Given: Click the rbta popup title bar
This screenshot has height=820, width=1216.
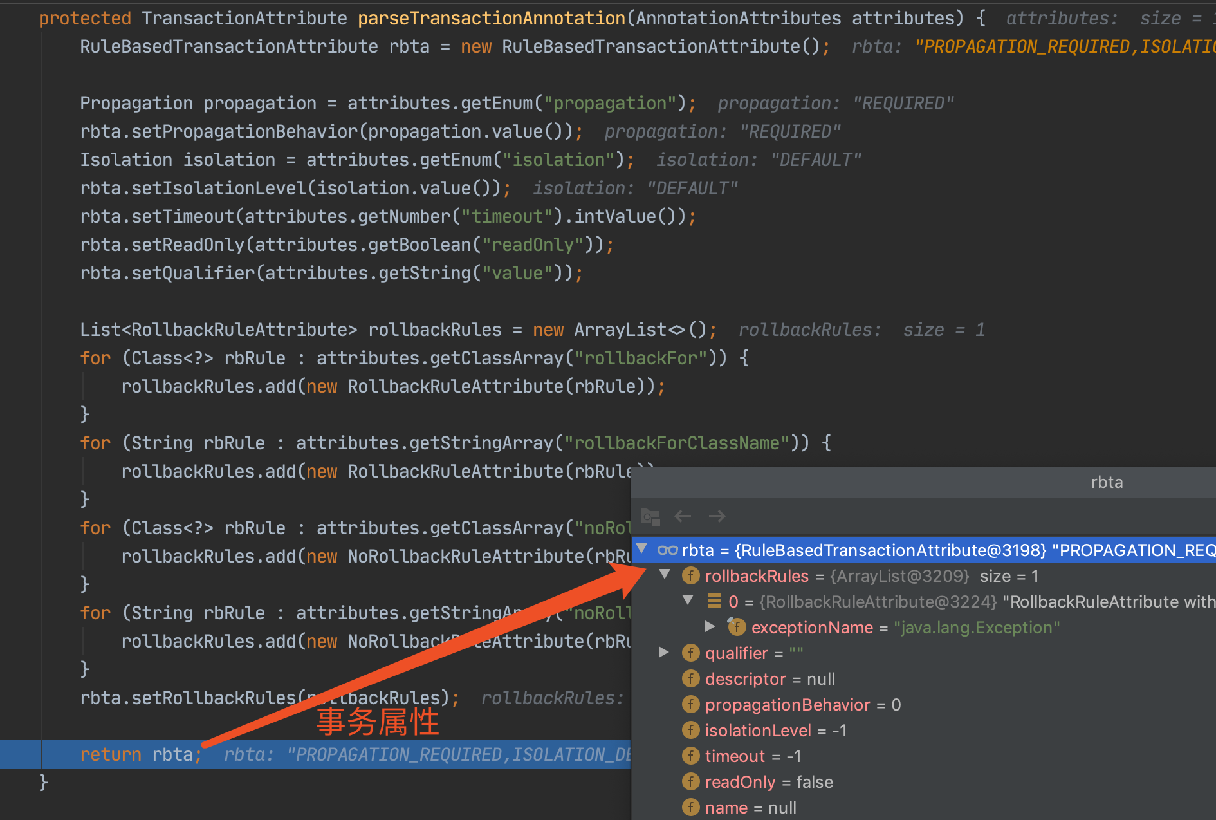Looking at the screenshot, I should (924, 483).
